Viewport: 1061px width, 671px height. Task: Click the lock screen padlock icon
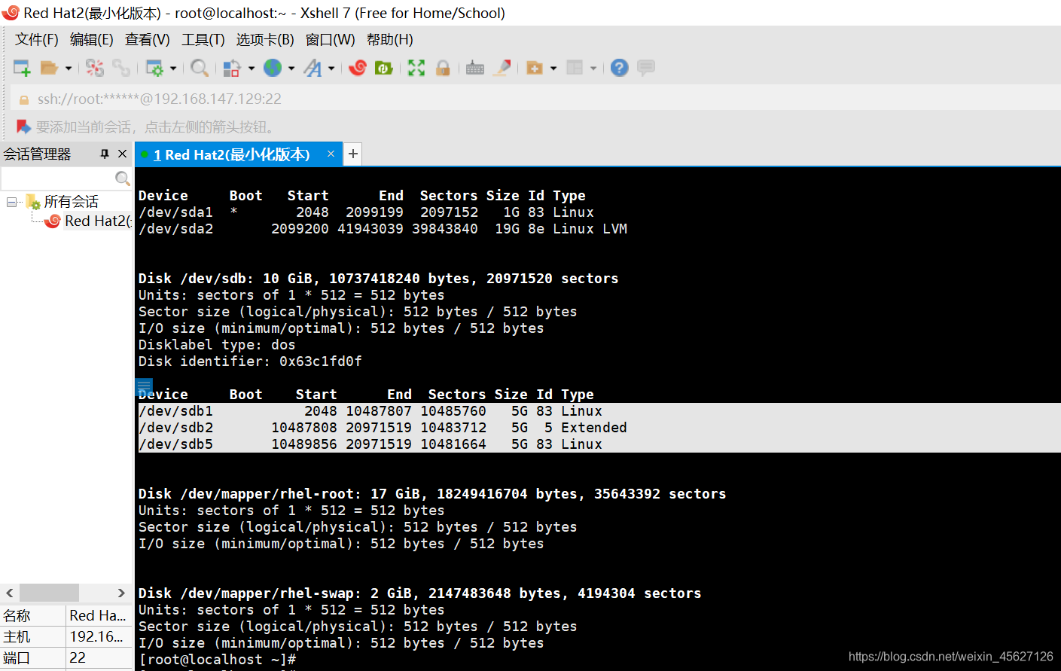point(443,69)
